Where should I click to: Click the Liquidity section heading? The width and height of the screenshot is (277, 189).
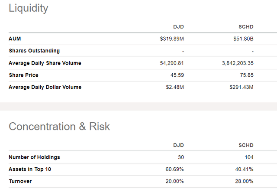[29, 8]
